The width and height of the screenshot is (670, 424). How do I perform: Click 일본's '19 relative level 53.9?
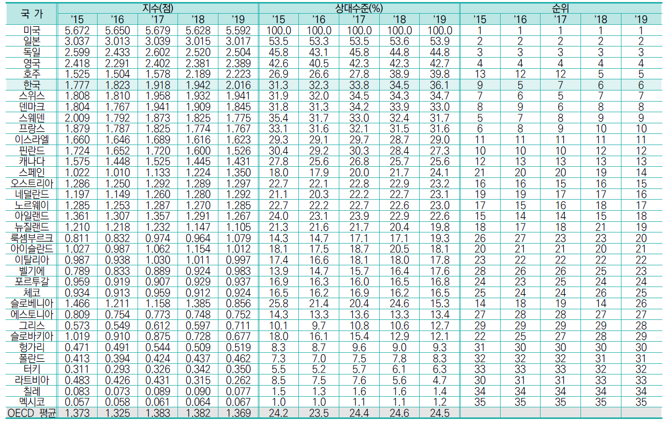[x=439, y=41]
